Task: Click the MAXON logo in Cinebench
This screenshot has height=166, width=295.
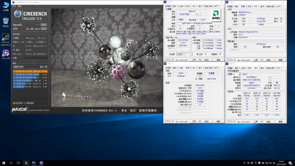Action: coord(20,110)
